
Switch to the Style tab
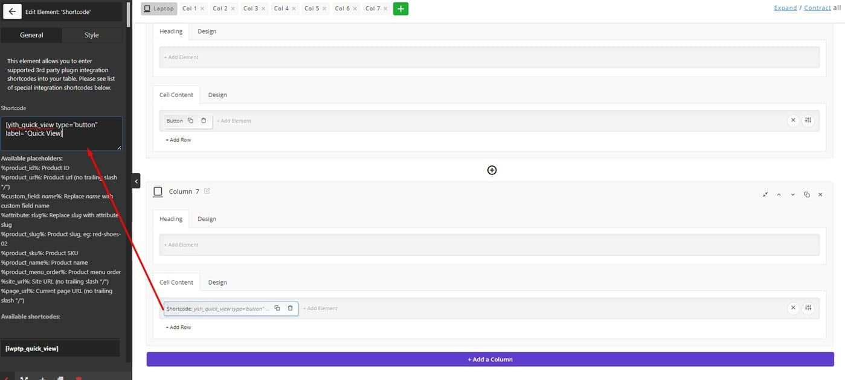91,35
